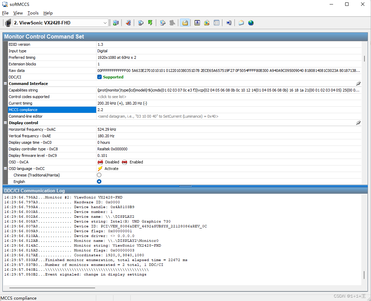Image resolution: width=371 pixels, height=301 pixels.
Task: Click the Activate label for OSD language
Action: click(111, 169)
